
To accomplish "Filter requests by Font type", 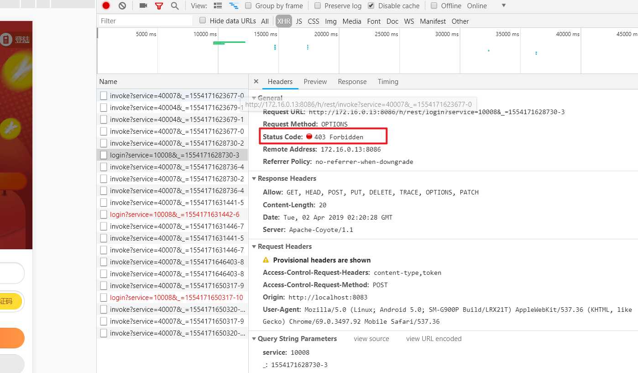I will click(374, 21).
